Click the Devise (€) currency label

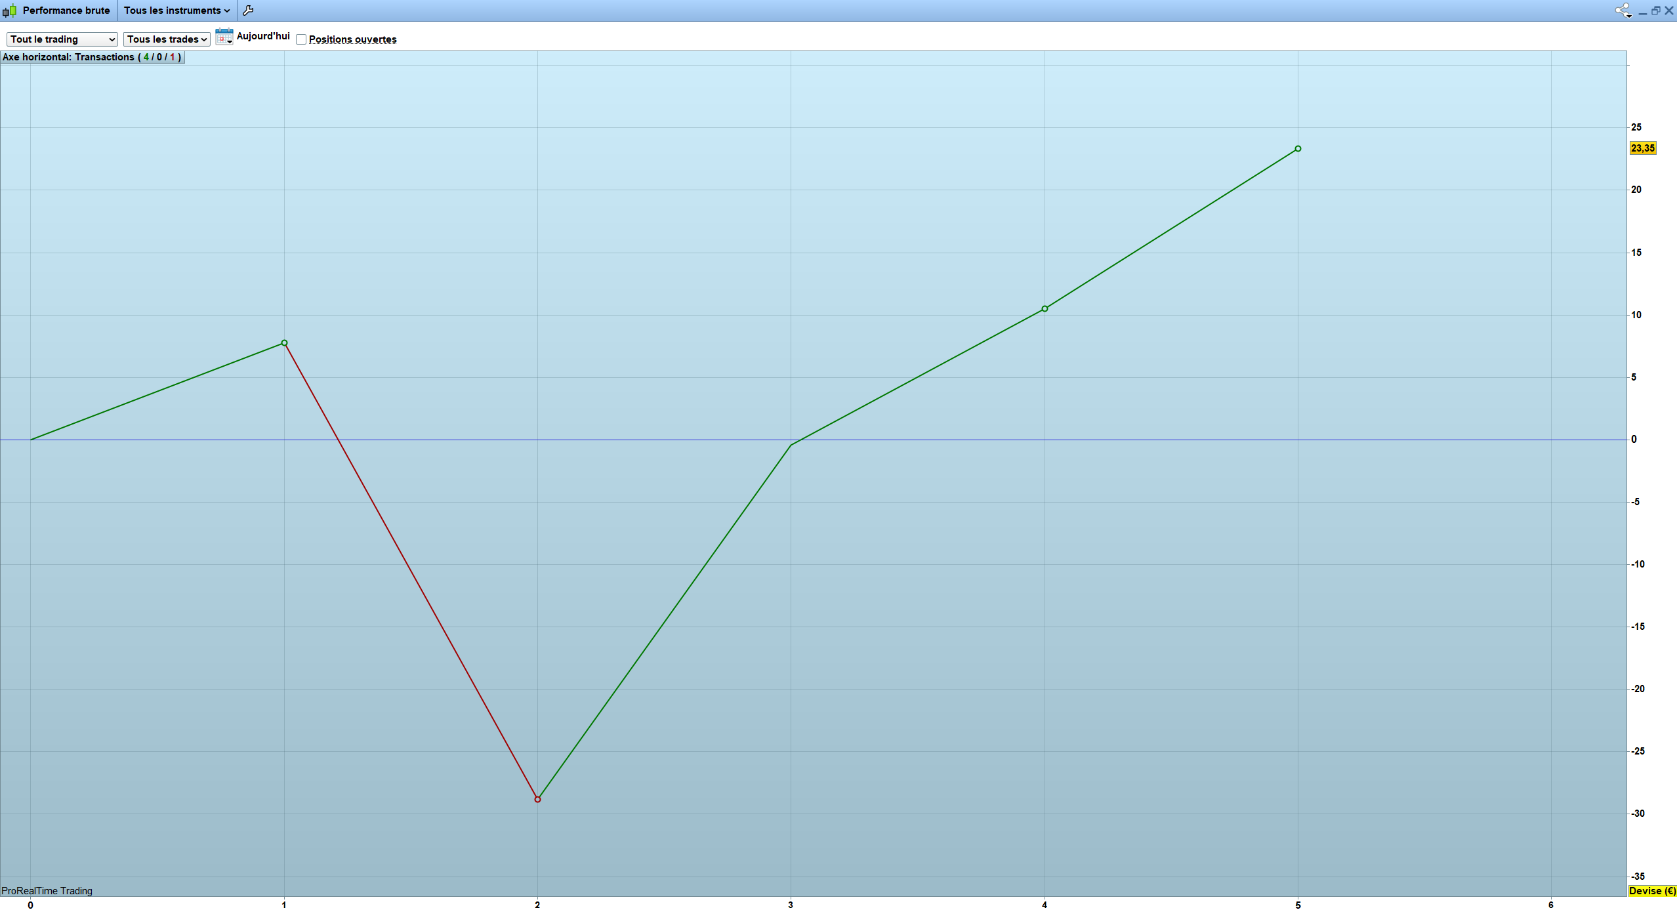click(1651, 890)
